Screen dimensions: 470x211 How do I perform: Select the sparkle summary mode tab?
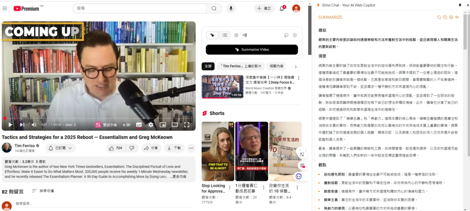(x=212, y=35)
